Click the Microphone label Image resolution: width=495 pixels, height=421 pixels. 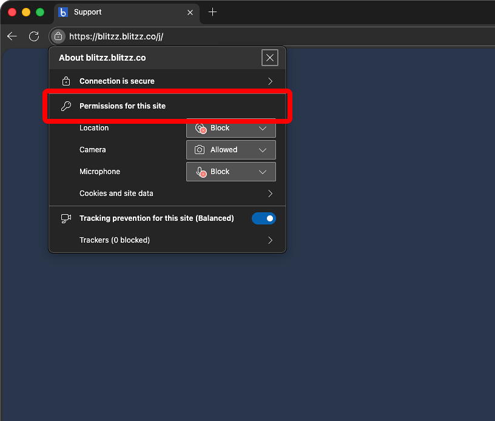[99, 171]
